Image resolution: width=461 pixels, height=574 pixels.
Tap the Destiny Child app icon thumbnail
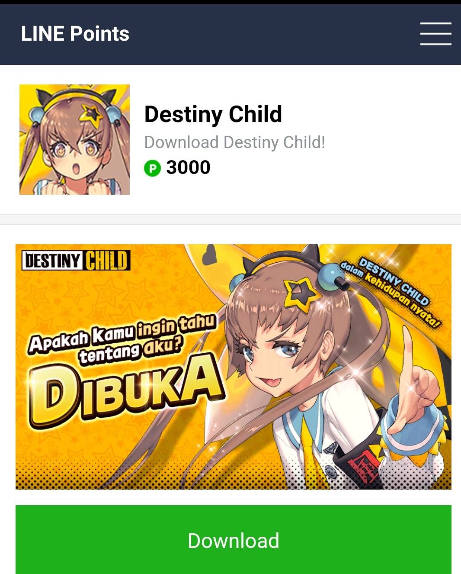(74, 139)
